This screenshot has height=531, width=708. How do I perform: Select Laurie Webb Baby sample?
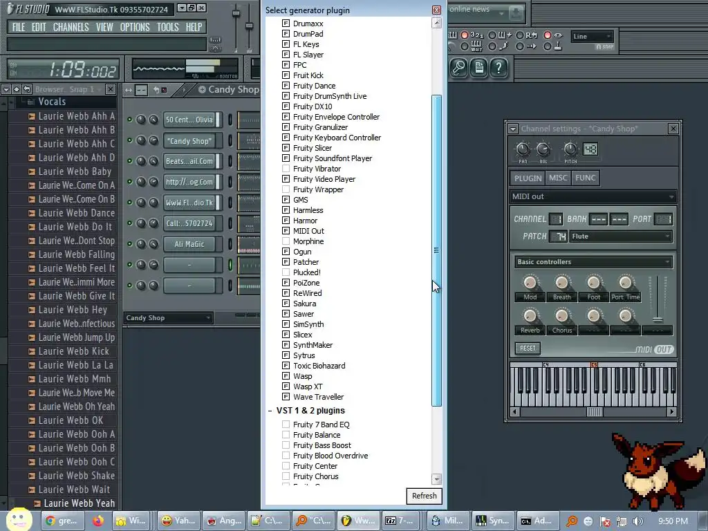pyautogui.click(x=75, y=171)
